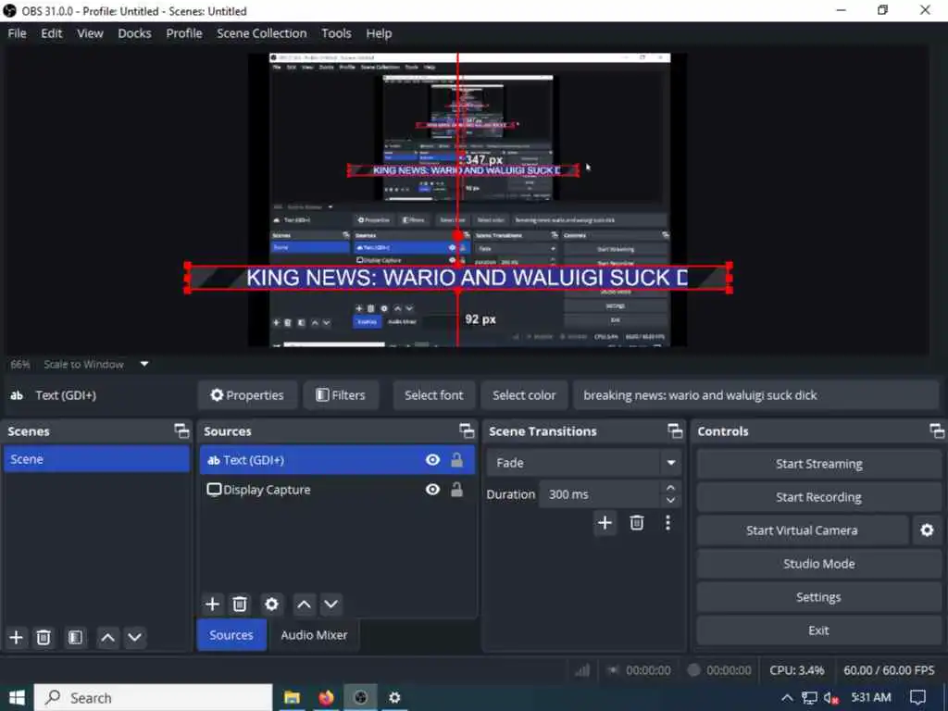Add a configurable transition with the plus icon
The width and height of the screenshot is (948, 711).
(605, 522)
